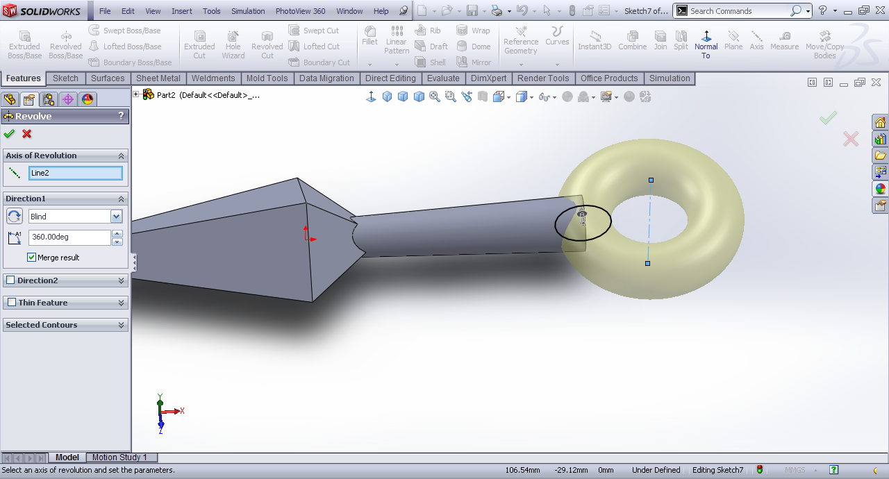Increase the revolve angle with up arrow
This screenshot has width=889, height=479.
tap(117, 234)
